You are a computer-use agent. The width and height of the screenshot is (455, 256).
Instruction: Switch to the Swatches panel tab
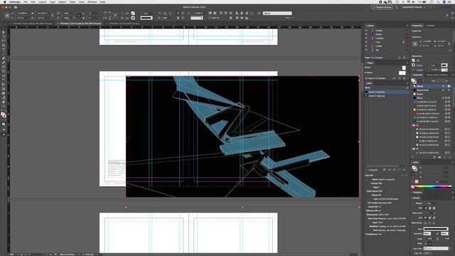pos(418,75)
